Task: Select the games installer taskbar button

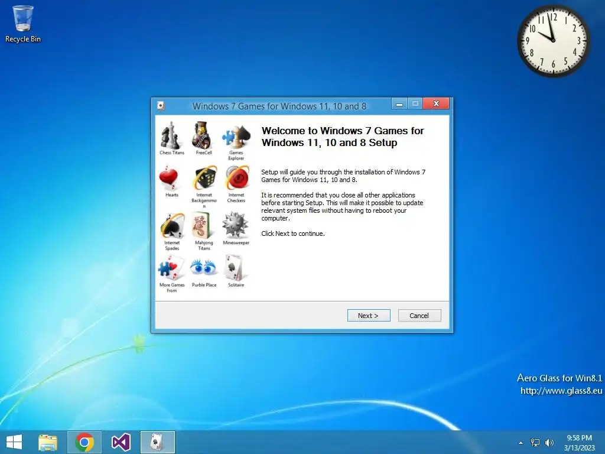Action: [x=157, y=442]
